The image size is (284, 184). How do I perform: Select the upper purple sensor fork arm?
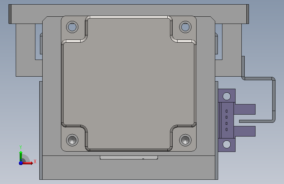tap(244, 109)
